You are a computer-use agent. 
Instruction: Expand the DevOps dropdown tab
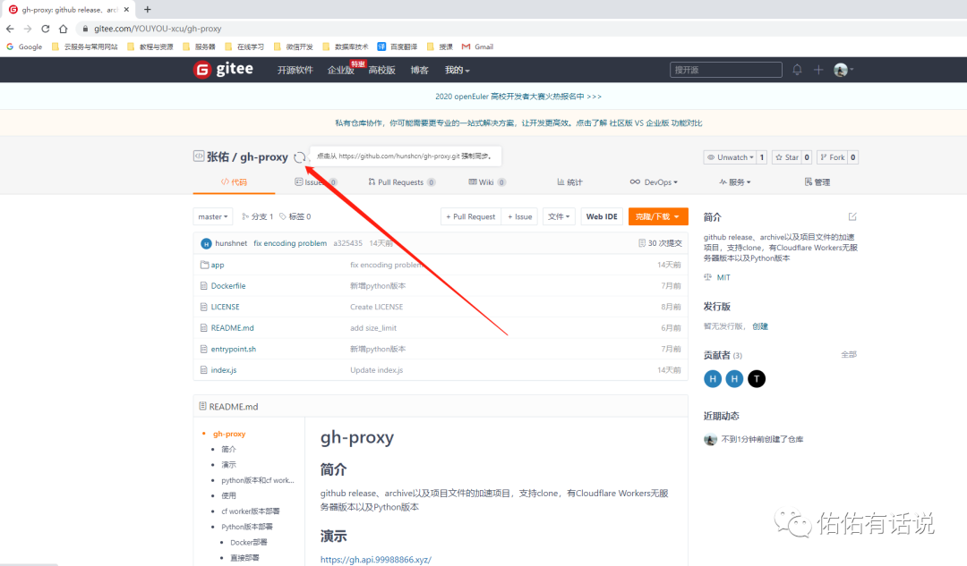(654, 182)
